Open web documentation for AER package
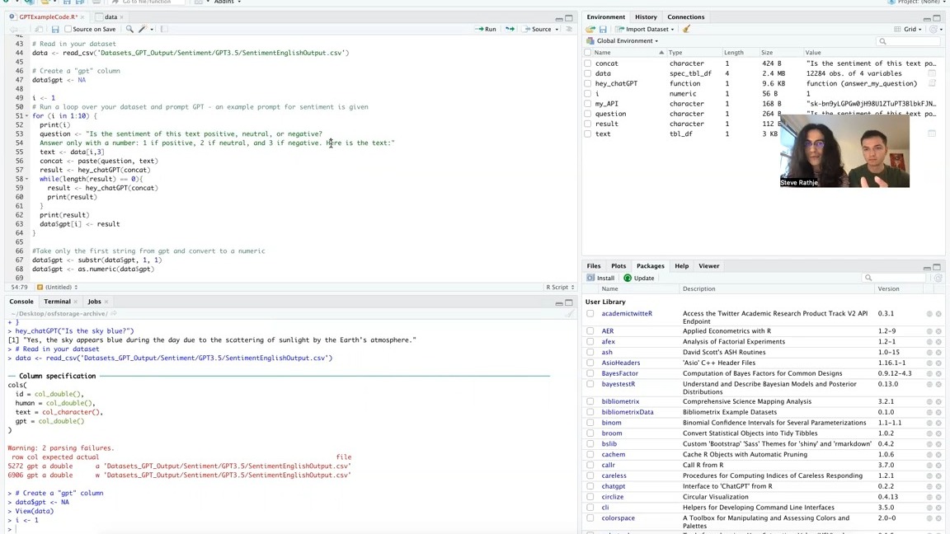The image size is (950, 534). click(x=929, y=331)
